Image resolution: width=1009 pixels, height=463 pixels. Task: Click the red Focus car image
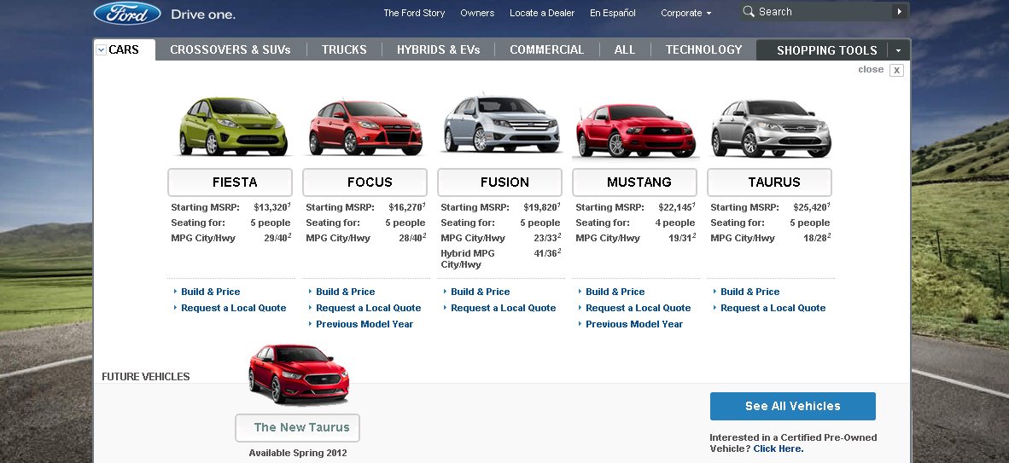[365, 127]
